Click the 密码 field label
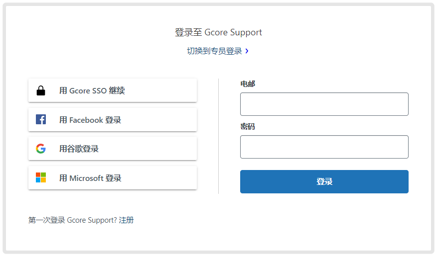436x255 pixels. pyautogui.click(x=248, y=127)
